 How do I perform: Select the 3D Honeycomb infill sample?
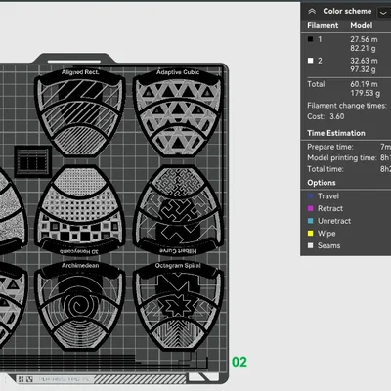(x=80, y=210)
